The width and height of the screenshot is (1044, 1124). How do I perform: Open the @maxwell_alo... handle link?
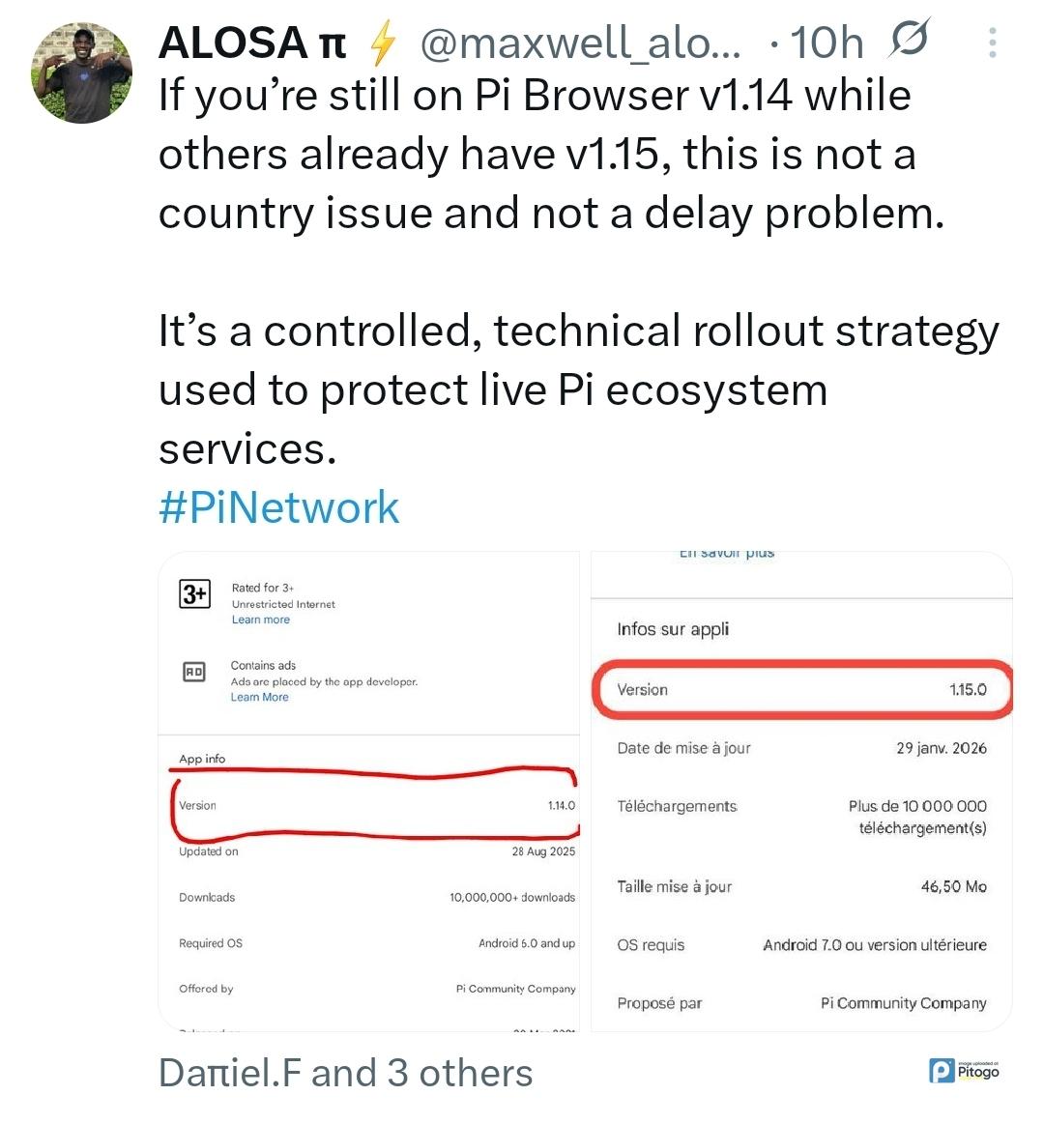[x=580, y=43]
